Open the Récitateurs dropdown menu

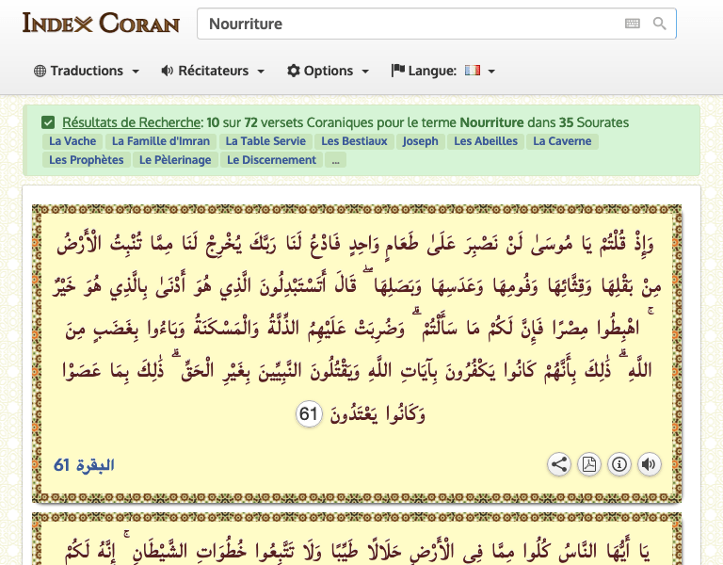click(x=213, y=71)
